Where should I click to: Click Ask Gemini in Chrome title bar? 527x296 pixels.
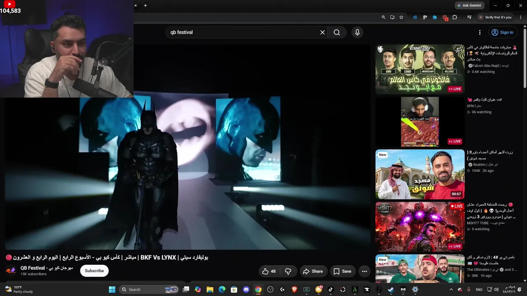click(470, 6)
